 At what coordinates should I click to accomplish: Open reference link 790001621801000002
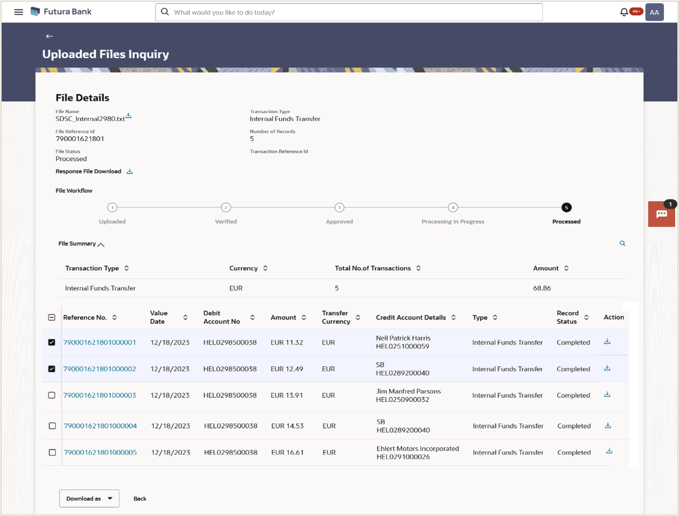pos(99,369)
